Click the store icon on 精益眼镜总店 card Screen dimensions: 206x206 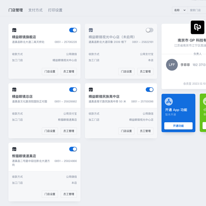(x=14, y=90)
